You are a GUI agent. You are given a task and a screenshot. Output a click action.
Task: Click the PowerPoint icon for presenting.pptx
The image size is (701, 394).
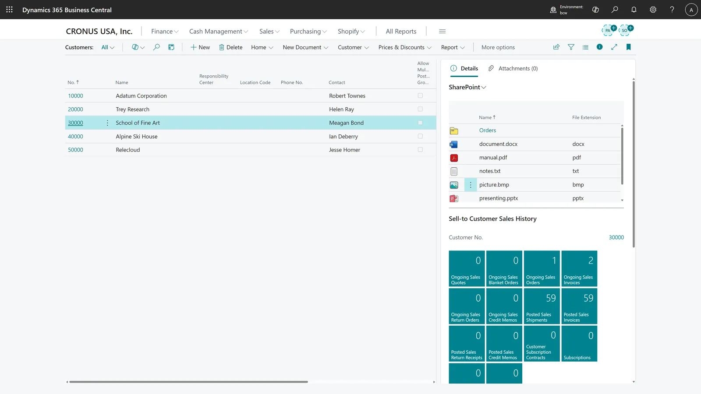(x=454, y=198)
